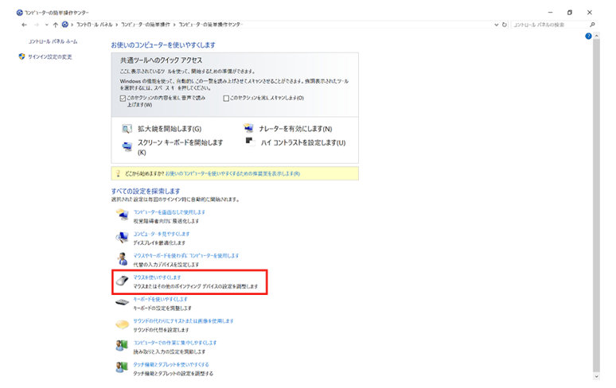Open タッチ機能とタブレットを使いやすくする link

pyautogui.click(x=171, y=364)
